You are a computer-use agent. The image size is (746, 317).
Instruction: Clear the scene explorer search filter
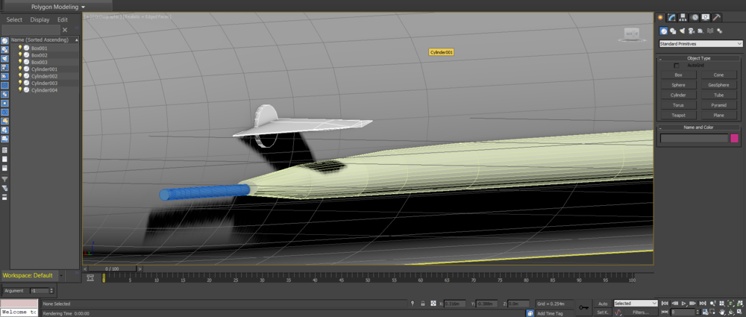(64, 30)
